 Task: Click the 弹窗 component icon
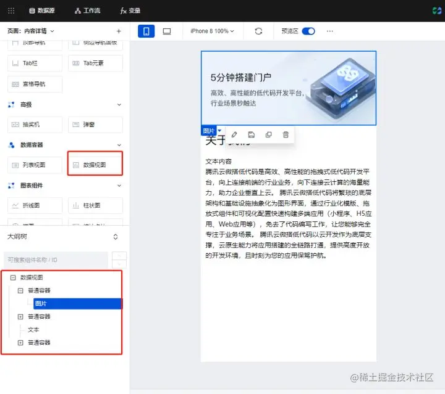(76, 125)
